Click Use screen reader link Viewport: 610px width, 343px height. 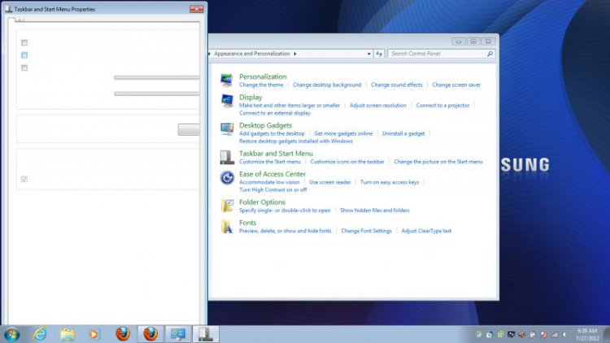pos(330,182)
